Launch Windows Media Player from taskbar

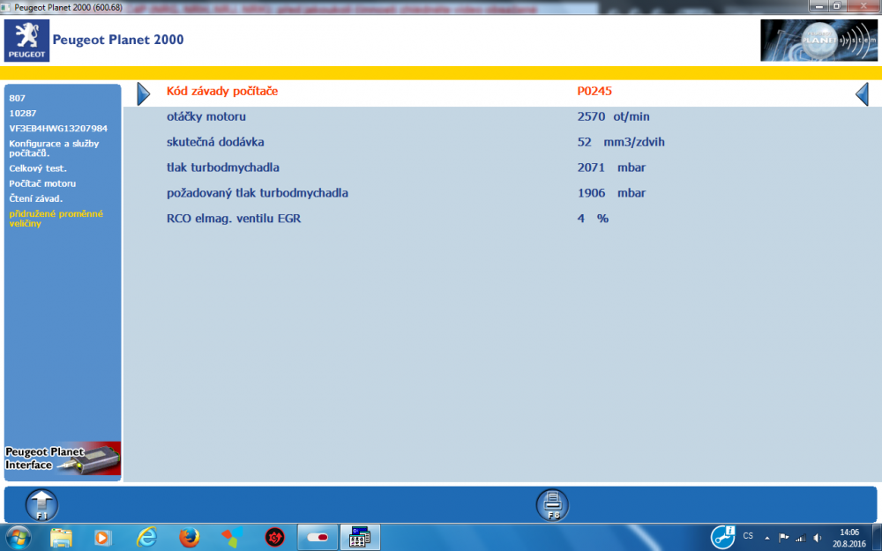(102, 538)
